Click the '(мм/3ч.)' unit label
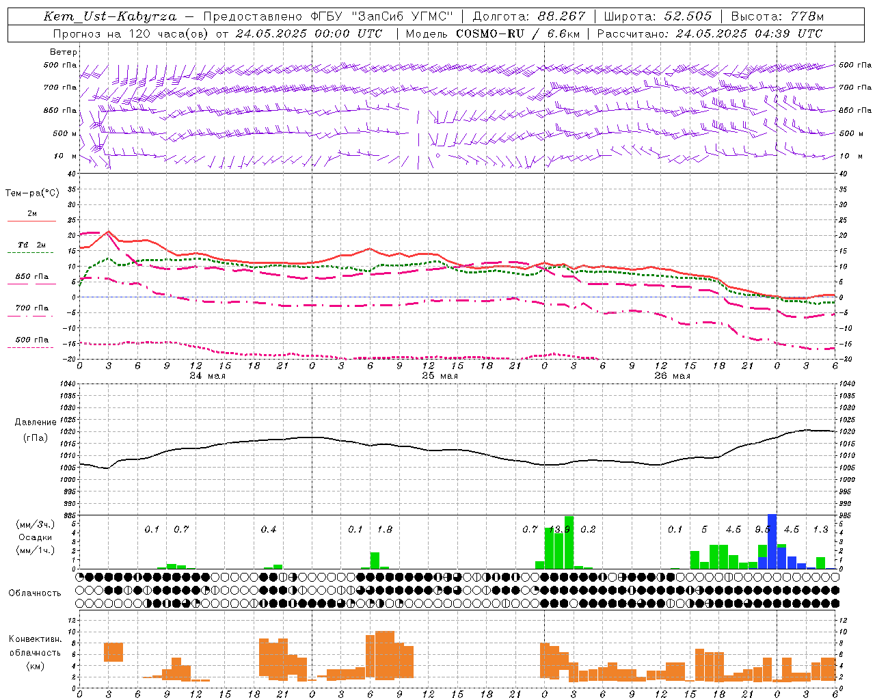The image size is (875, 700). click(x=36, y=524)
